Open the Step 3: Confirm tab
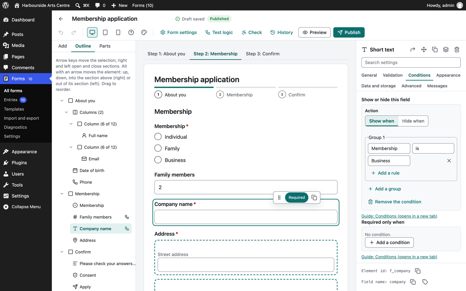 pyautogui.click(x=262, y=54)
